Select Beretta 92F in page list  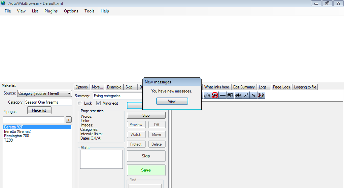(x=37, y=127)
